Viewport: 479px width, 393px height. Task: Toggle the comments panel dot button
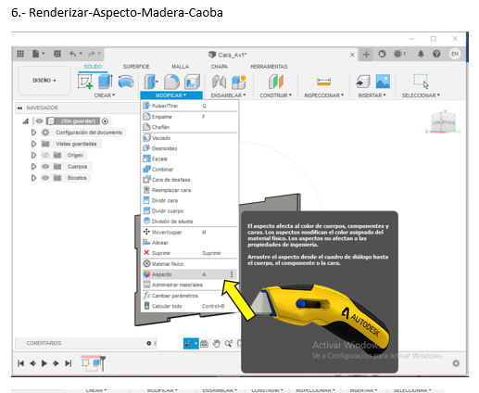(x=149, y=343)
